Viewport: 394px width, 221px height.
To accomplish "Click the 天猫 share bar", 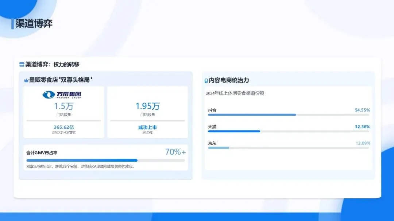I will click(x=289, y=131).
